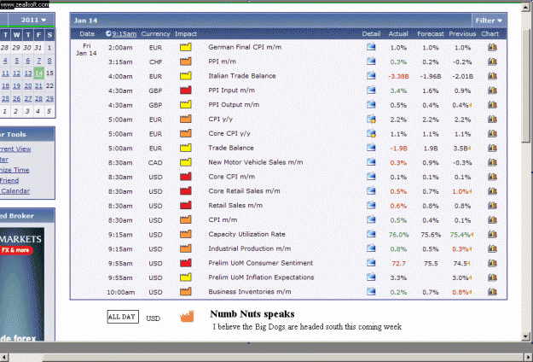Show chart for German Final CPI m/m
The width and height of the screenshot is (533, 362).
tap(492, 47)
